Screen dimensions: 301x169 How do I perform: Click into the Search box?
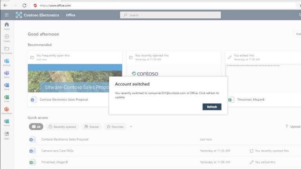(170, 15)
